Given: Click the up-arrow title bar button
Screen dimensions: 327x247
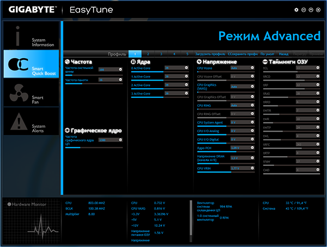Looking at the screenshot, I should [311, 10].
